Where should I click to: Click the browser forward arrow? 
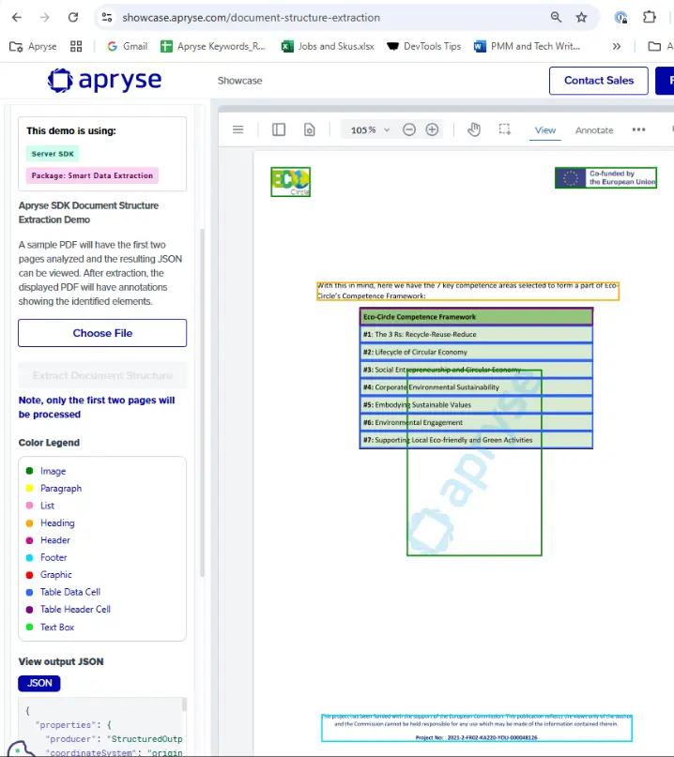(x=44, y=18)
